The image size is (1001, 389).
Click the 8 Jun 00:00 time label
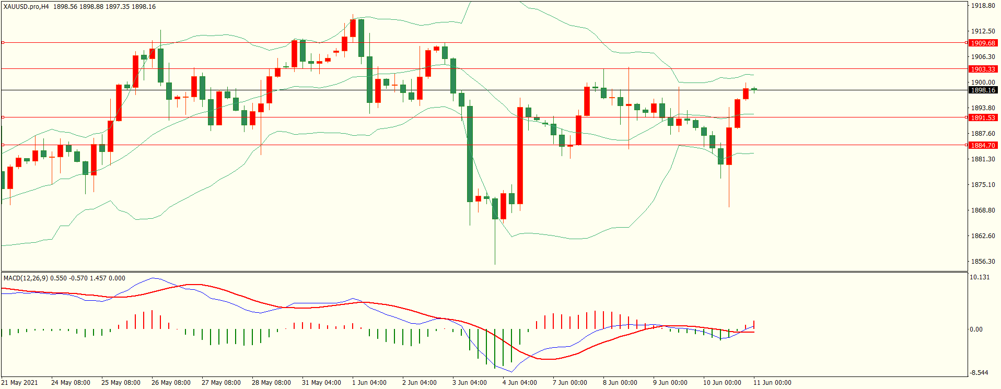(620, 383)
